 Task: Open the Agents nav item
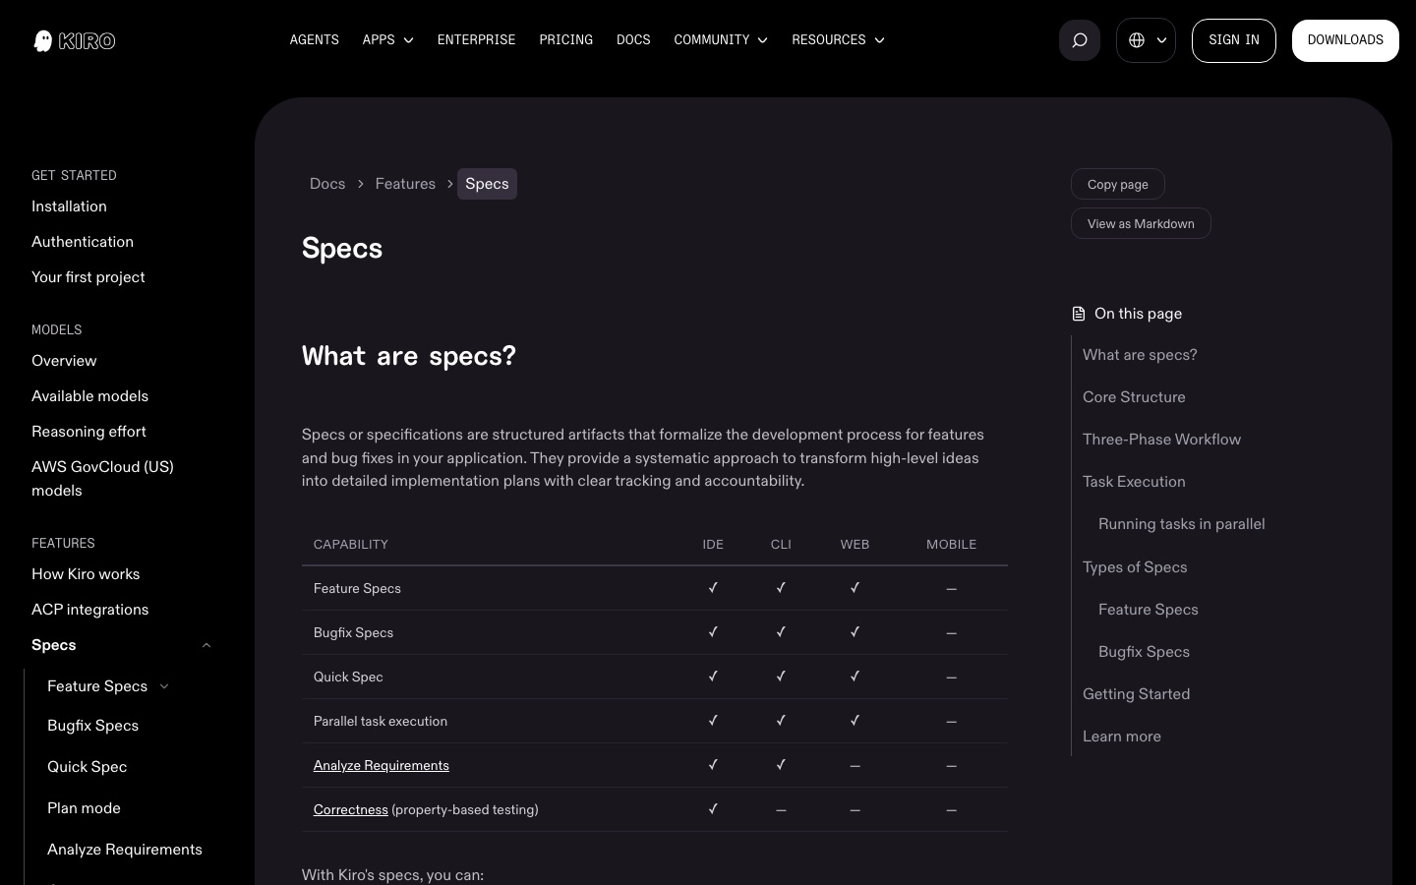314,40
